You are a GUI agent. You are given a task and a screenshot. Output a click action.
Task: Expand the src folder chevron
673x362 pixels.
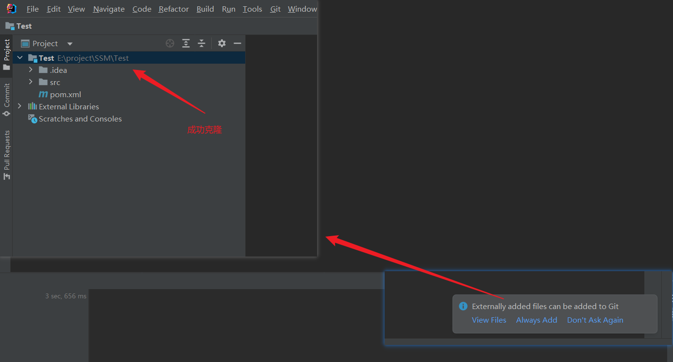tap(31, 82)
